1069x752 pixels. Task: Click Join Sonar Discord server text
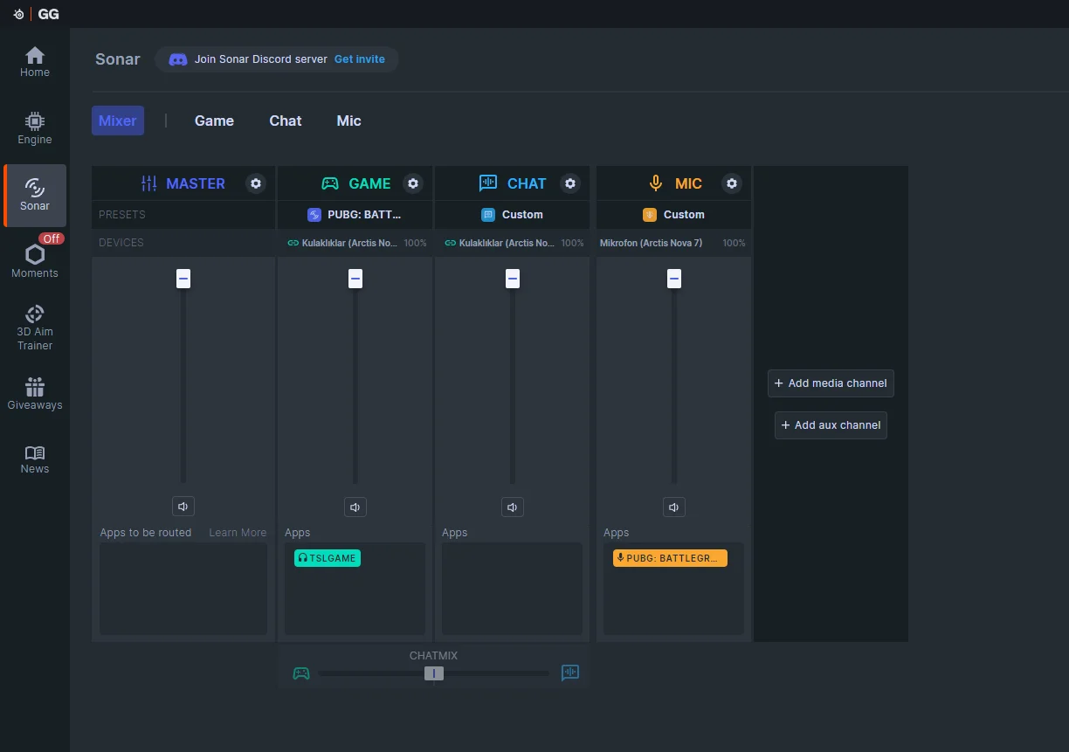[x=261, y=59]
